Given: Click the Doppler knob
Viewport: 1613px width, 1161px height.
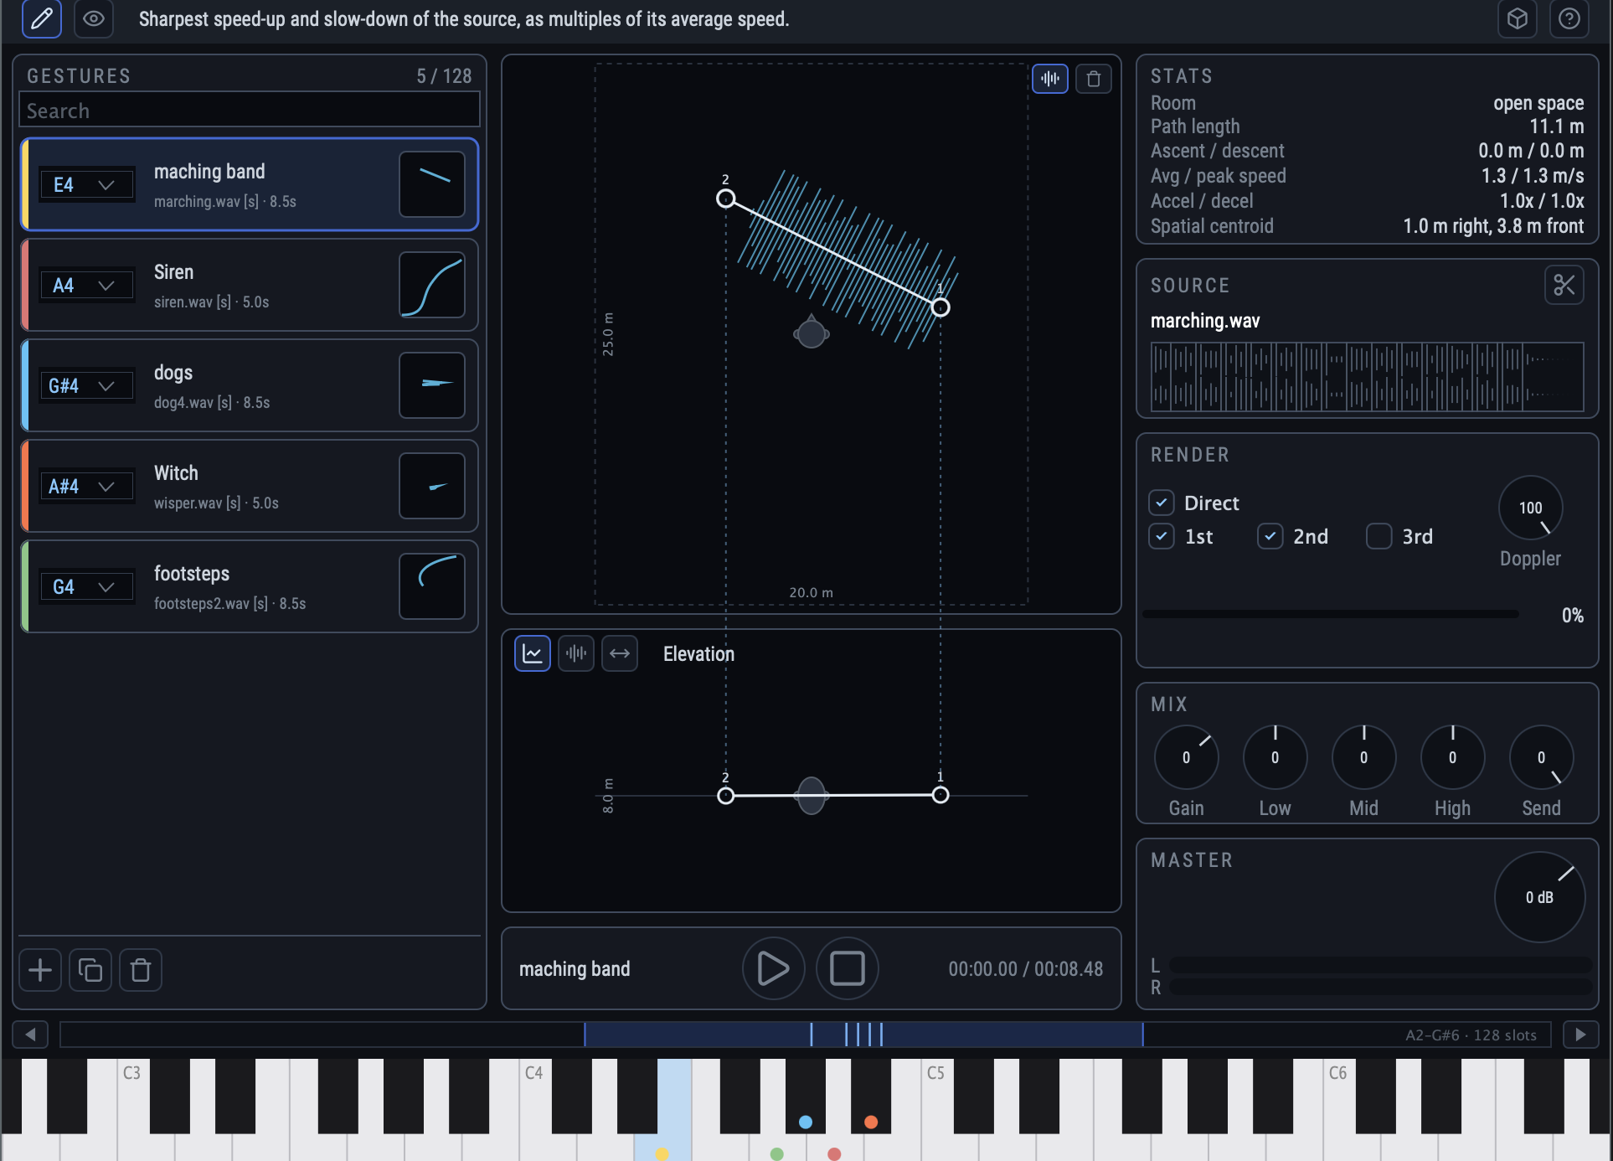Looking at the screenshot, I should point(1530,508).
